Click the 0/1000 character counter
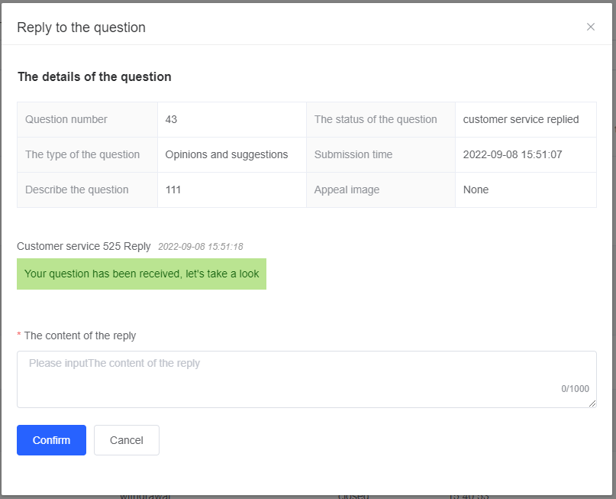Screen dimensions: 616x499 pyautogui.click(x=575, y=389)
